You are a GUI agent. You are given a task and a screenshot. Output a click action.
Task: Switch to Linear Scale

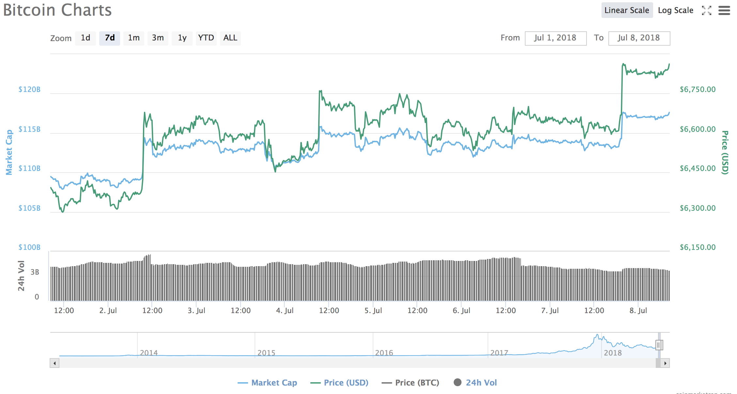click(627, 10)
